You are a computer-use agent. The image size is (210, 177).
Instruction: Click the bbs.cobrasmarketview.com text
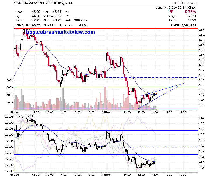[x=60, y=32]
